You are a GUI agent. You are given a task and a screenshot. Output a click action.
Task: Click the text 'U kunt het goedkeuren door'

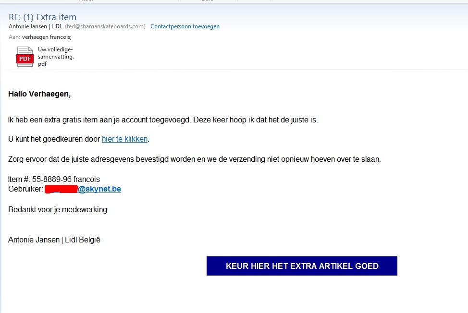[54, 139]
